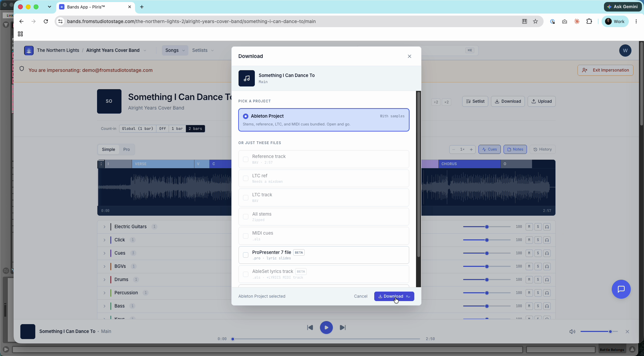
Task: Open the W user avatar menu
Action: (x=625, y=51)
